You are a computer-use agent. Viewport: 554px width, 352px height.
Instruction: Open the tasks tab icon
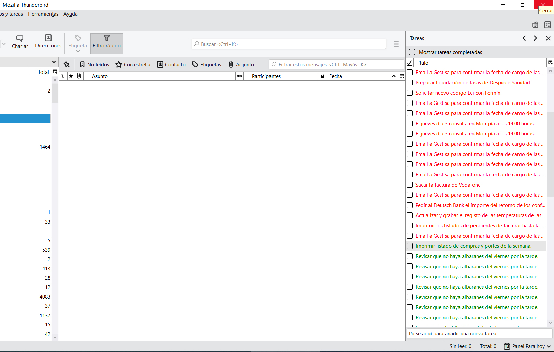(548, 25)
